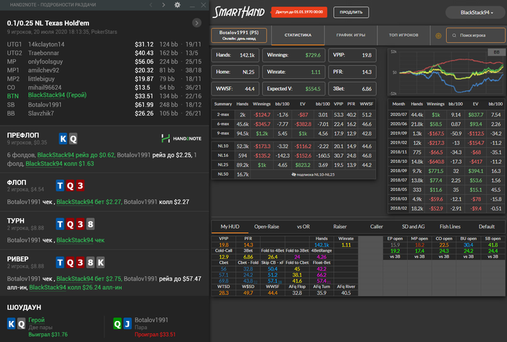Screen dimensions: 507x342
Task: Click Botalov1991's green Q card in showdown
Action: (117, 324)
